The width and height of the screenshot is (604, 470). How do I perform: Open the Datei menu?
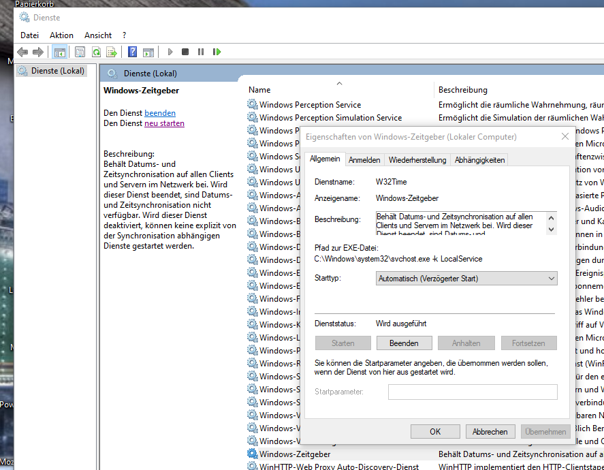[30, 35]
